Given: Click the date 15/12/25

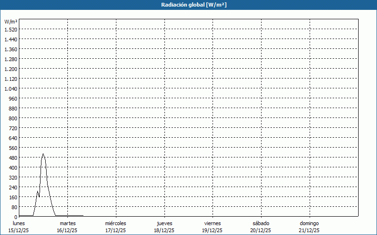Looking at the screenshot, I should 18,231.
